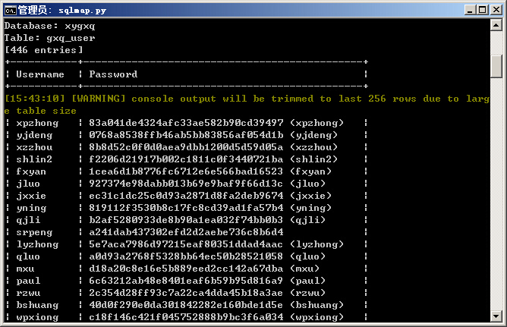Click the wpxiong password hash

186,317
